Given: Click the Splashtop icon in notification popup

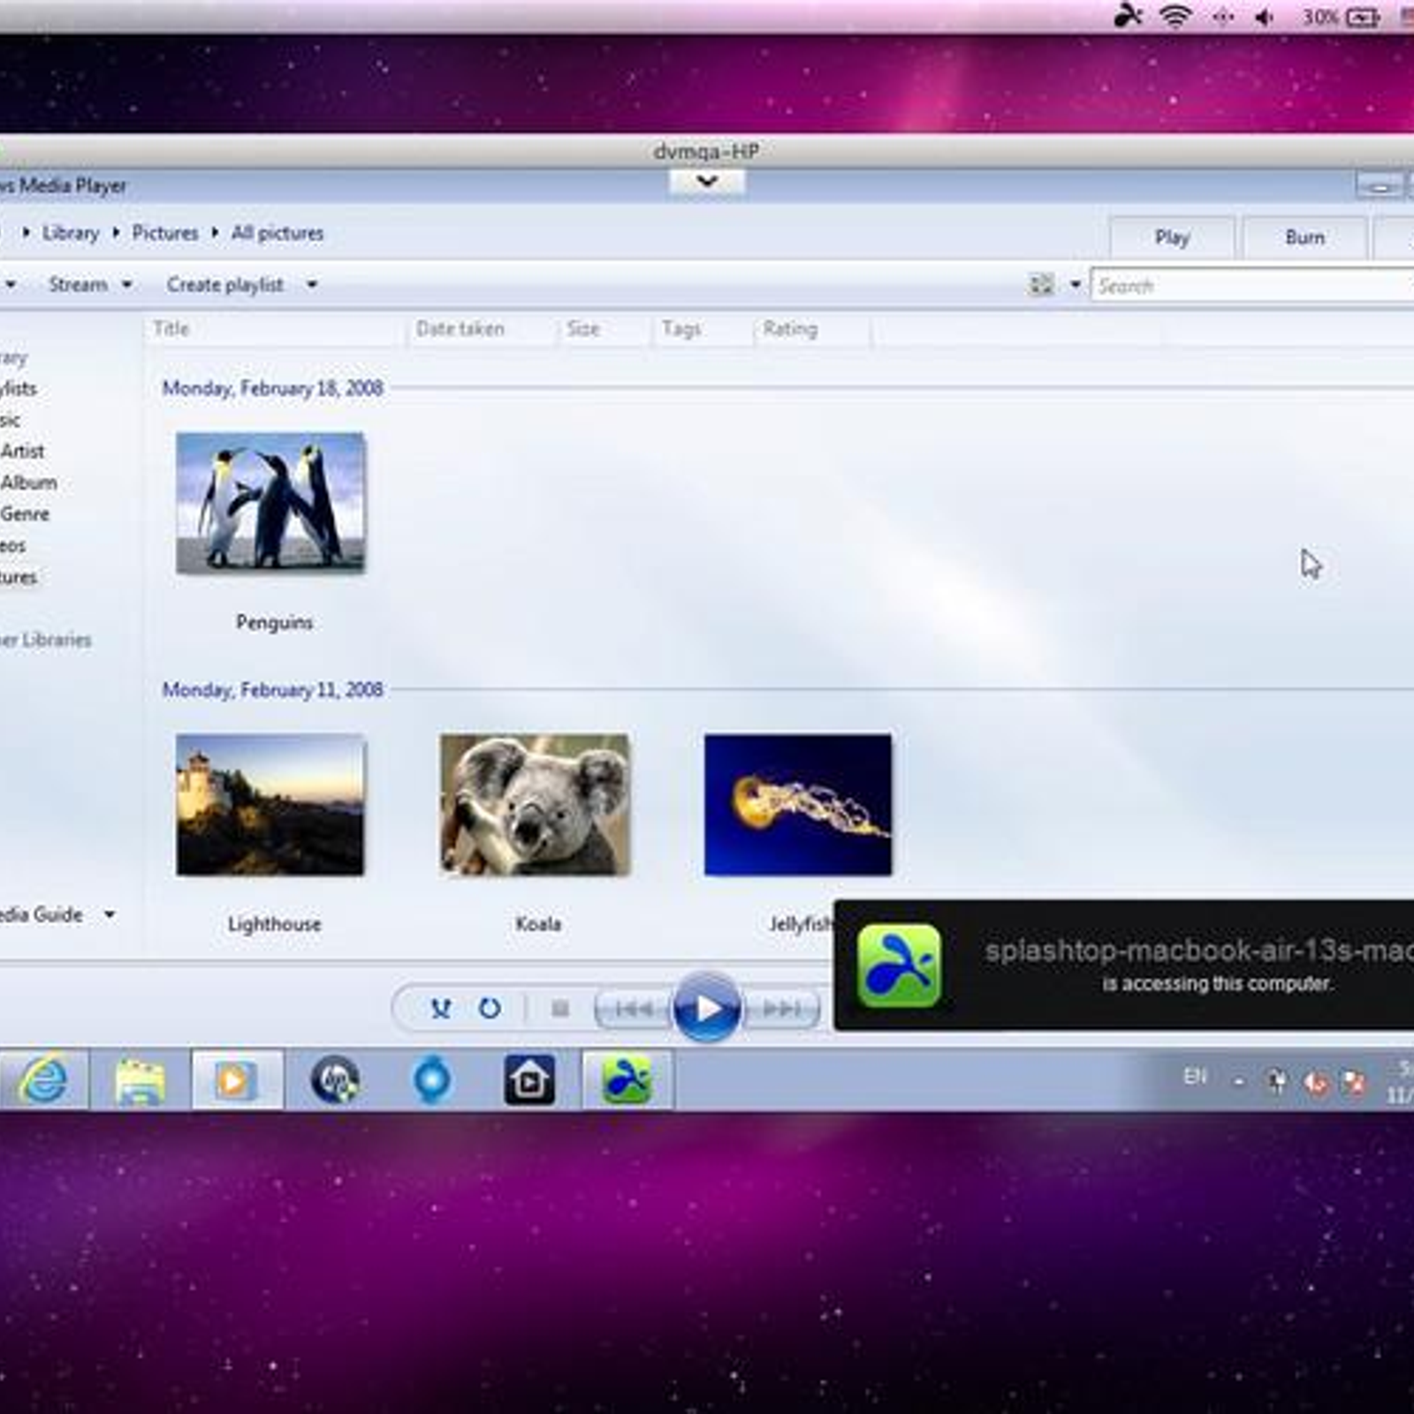Looking at the screenshot, I should pos(899,966).
